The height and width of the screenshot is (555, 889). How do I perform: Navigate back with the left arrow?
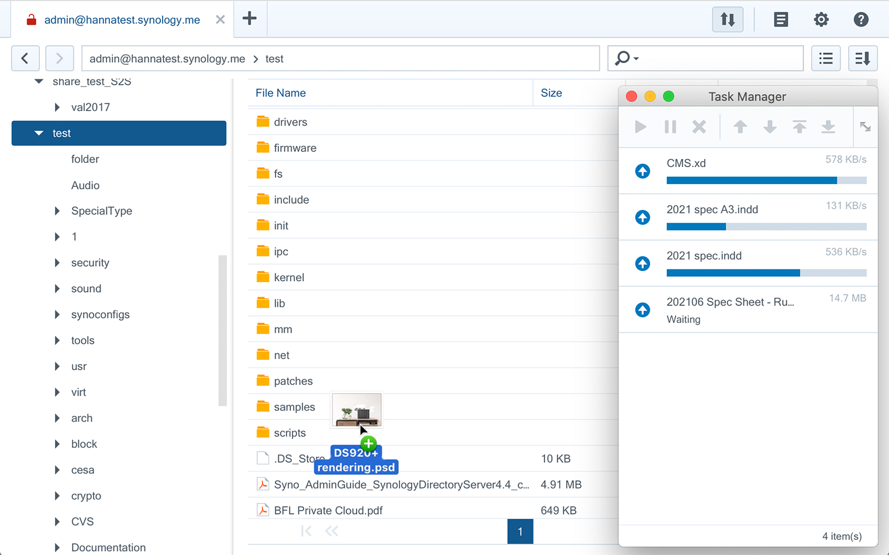(x=25, y=58)
